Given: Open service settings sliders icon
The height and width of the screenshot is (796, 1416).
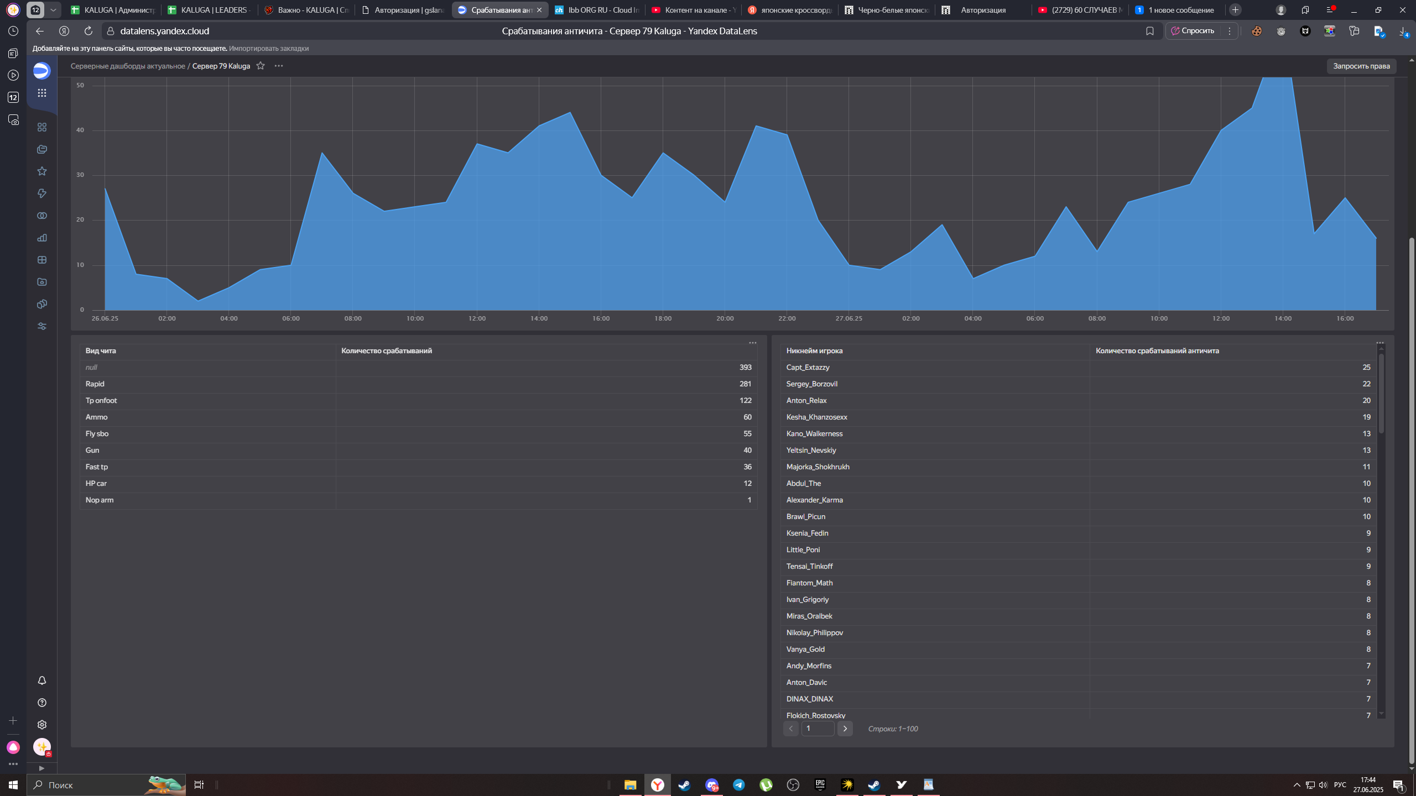Looking at the screenshot, I should pyautogui.click(x=41, y=326).
